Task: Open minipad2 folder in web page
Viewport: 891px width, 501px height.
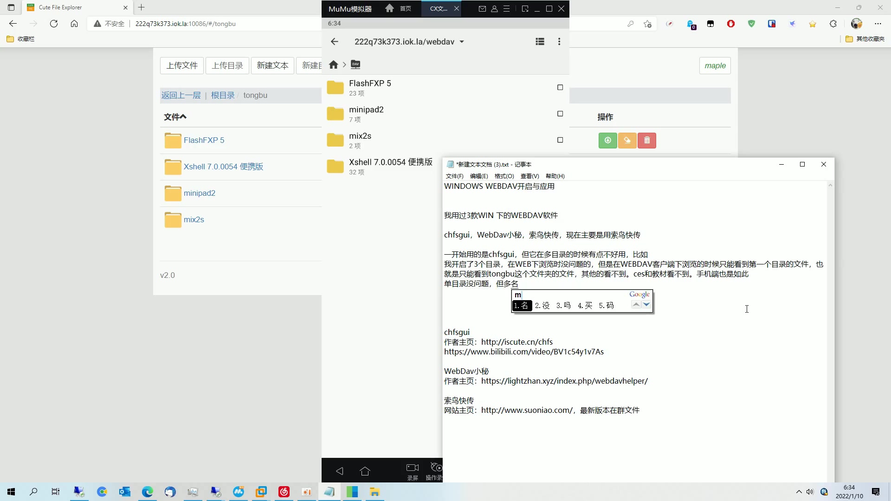Action: click(x=199, y=193)
